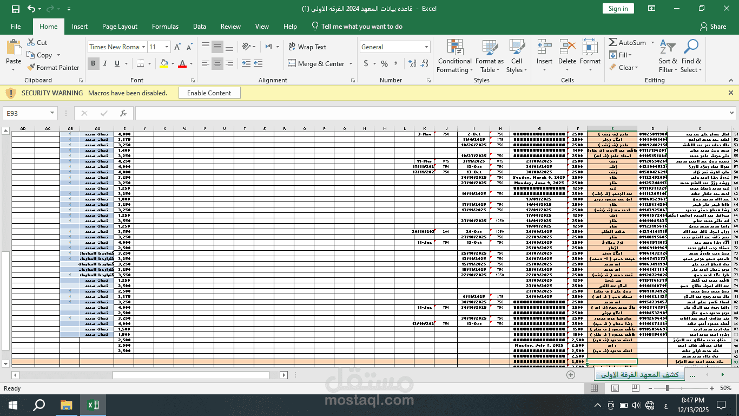Screen dimensions: 739x416
Task: Open Merge & Center dropdown arrow
Action: click(x=351, y=64)
